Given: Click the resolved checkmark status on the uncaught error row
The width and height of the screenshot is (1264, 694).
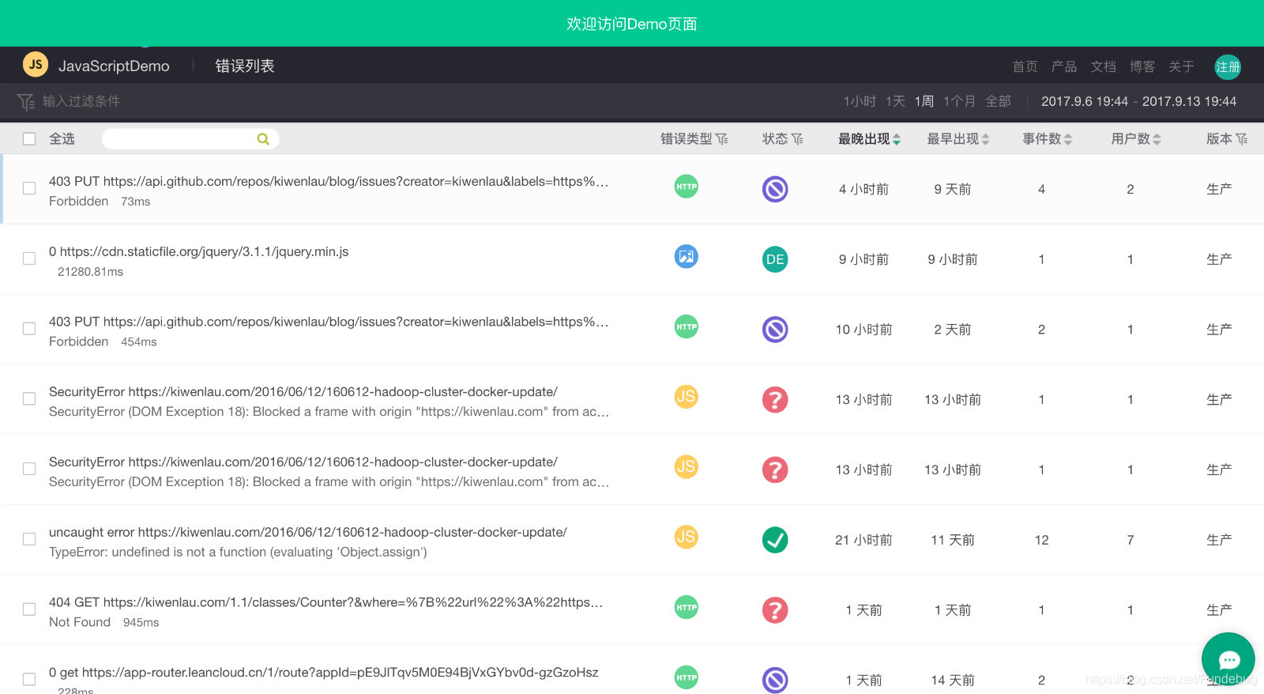Looking at the screenshot, I should [x=775, y=540].
